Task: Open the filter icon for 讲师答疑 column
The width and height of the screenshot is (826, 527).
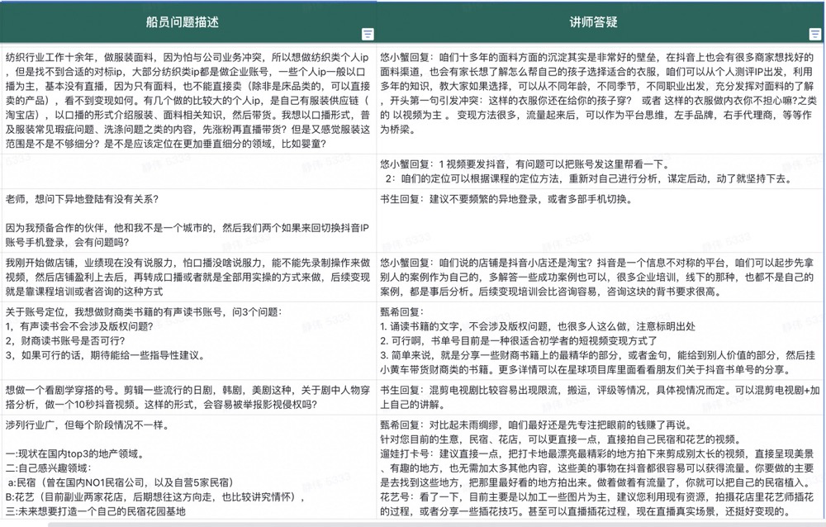Action: [x=815, y=34]
